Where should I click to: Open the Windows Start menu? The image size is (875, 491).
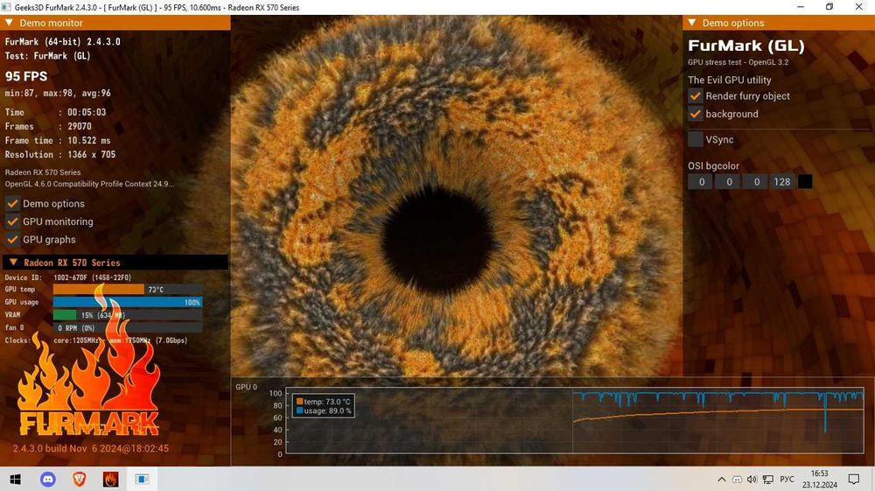click(16, 480)
